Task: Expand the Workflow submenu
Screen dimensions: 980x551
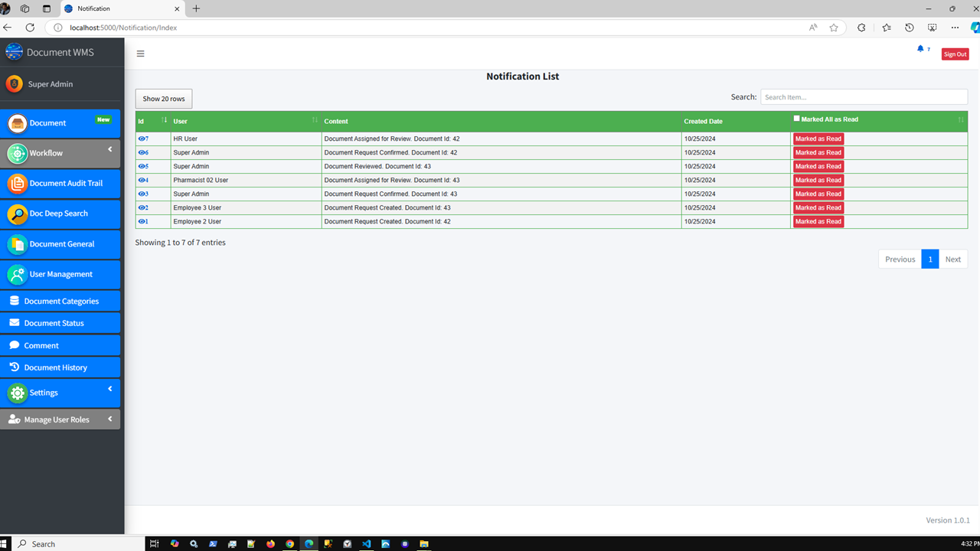Action: coord(60,153)
